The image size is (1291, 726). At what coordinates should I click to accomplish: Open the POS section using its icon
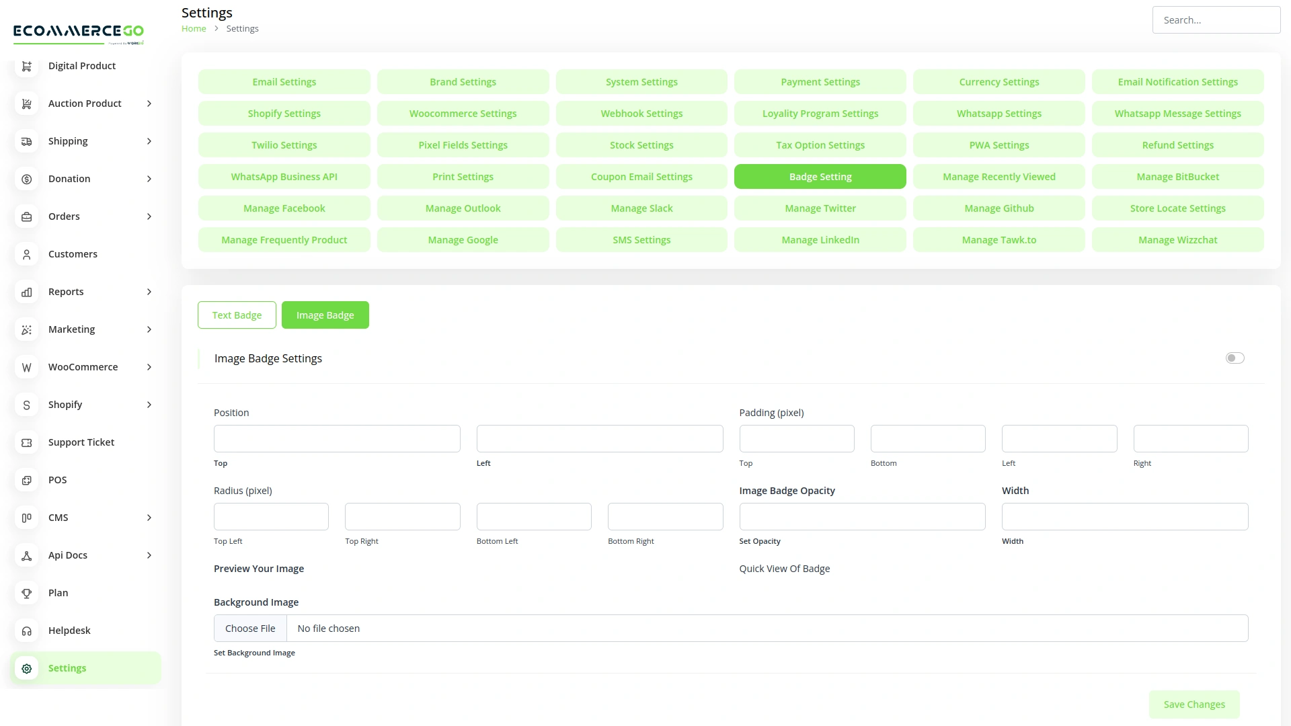tap(26, 480)
